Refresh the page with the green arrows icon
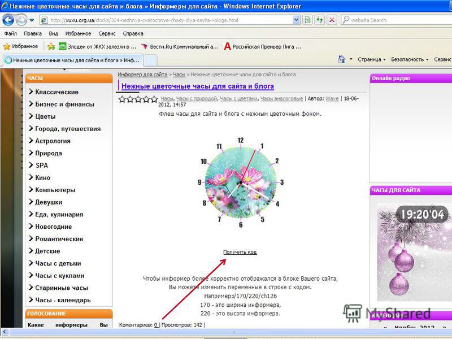The width and height of the screenshot is (452, 339). pyautogui.click(x=320, y=20)
